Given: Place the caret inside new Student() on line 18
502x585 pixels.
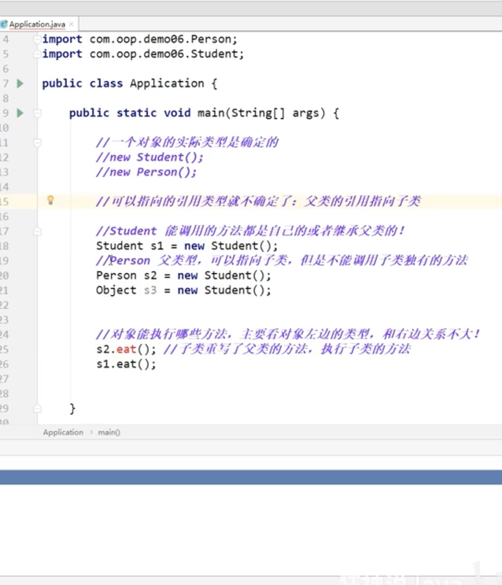Looking at the screenshot, I should click(238, 246).
